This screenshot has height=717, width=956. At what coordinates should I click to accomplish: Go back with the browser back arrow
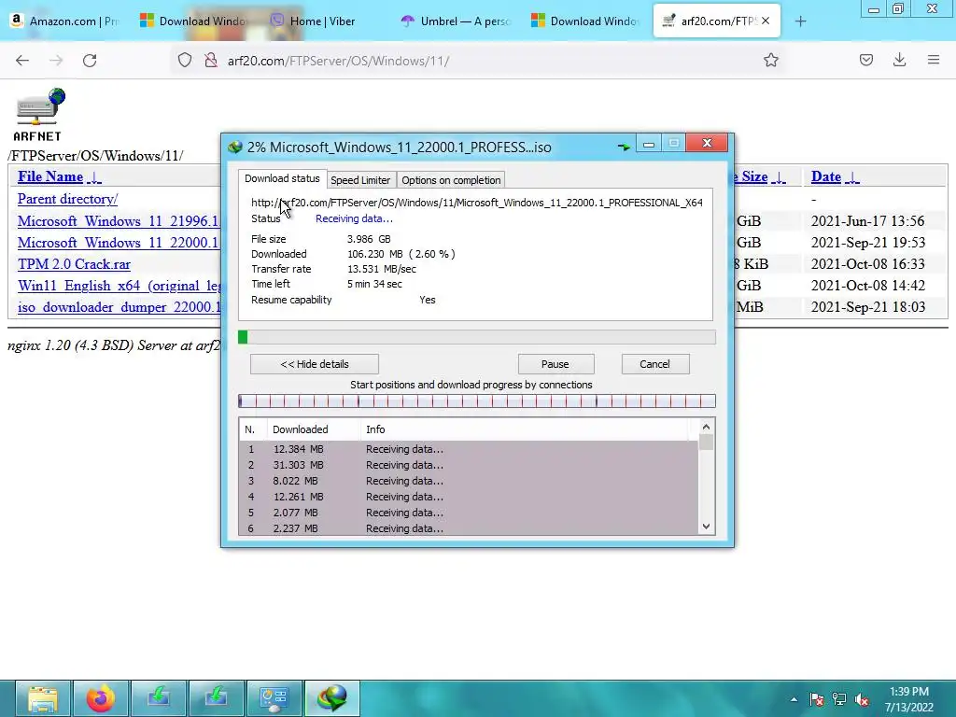[22, 60]
